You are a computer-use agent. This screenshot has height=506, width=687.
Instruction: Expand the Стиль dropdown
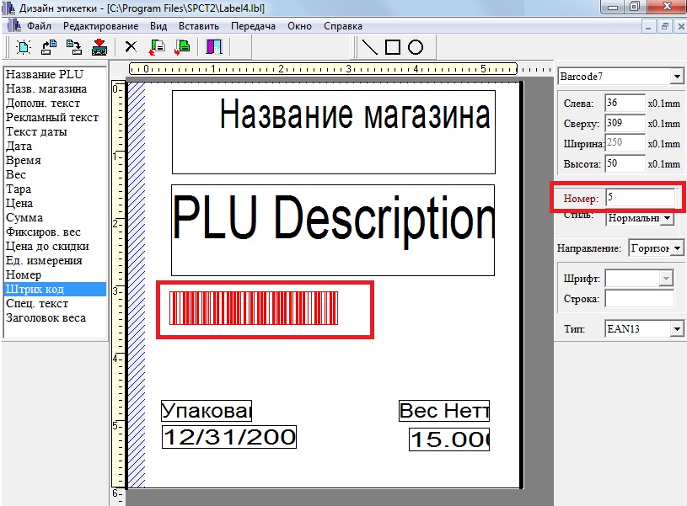click(668, 218)
